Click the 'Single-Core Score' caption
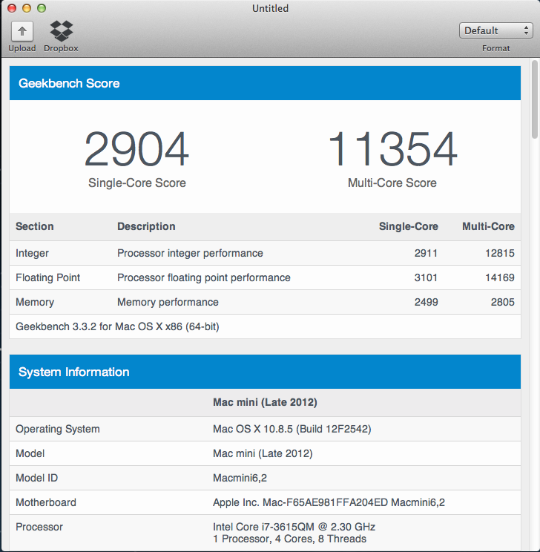The width and height of the screenshot is (540, 552). pos(137,183)
